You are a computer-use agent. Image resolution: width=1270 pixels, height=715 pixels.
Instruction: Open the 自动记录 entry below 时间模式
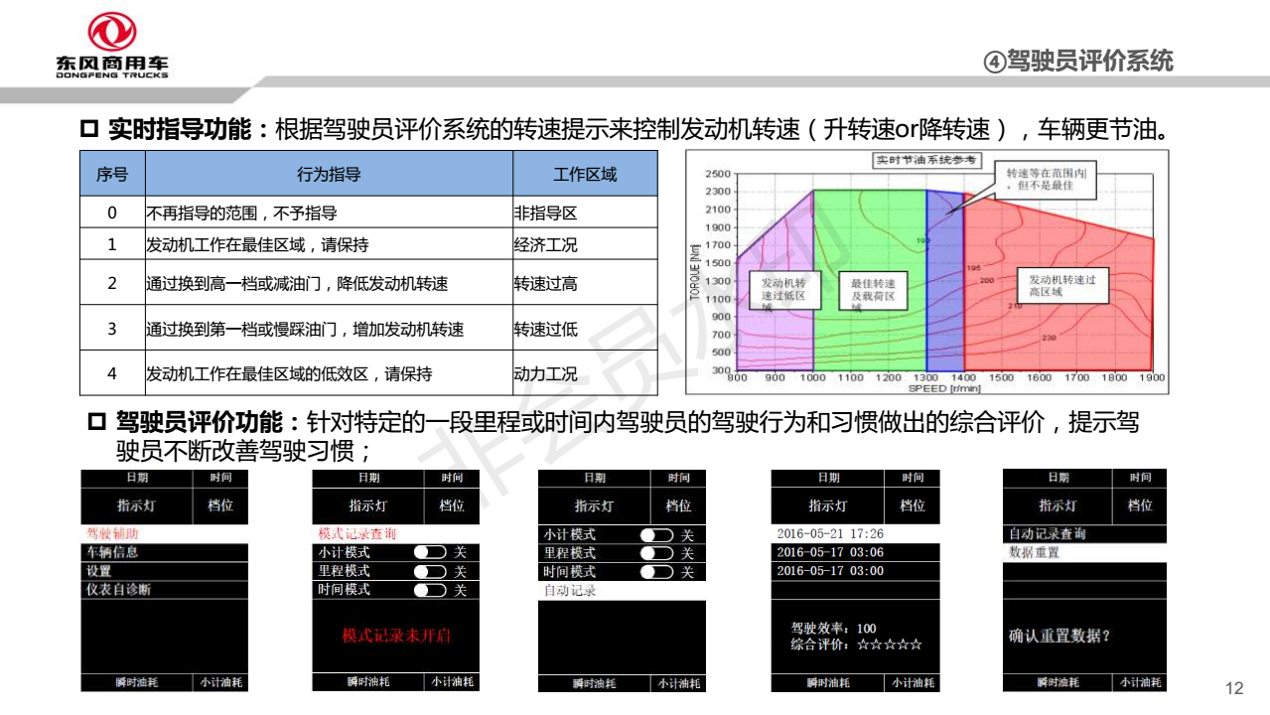tap(570, 591)
